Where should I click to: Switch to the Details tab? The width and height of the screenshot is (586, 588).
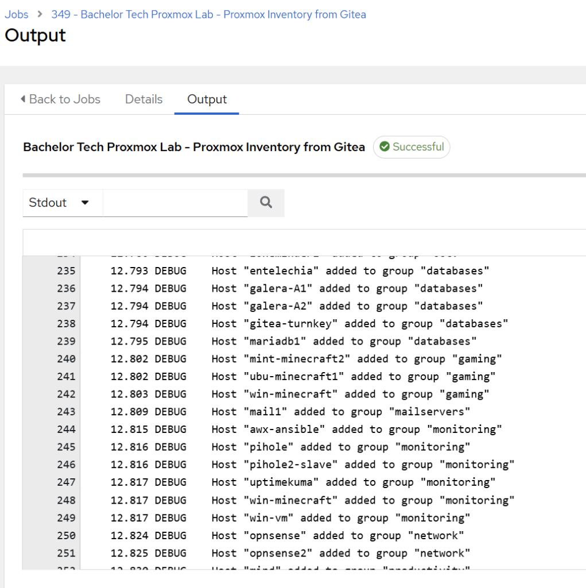click(x=143, y=99)
